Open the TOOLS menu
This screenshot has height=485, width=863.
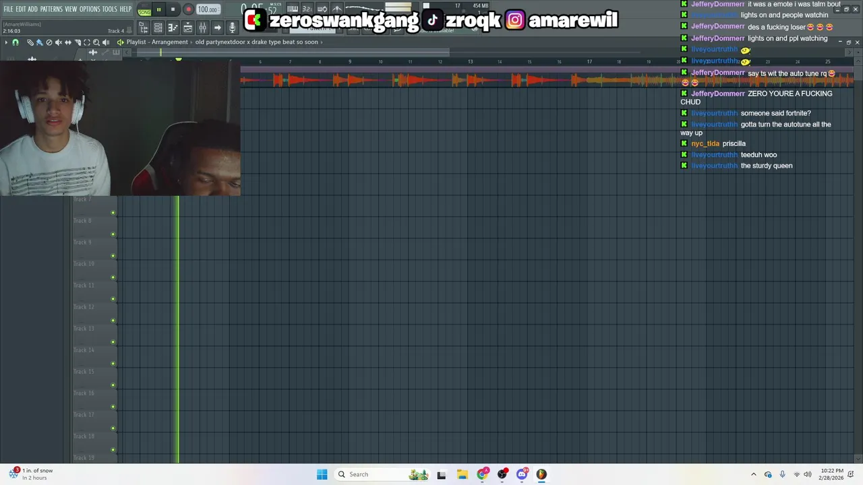pyautogui.click(x=109, y=9)
